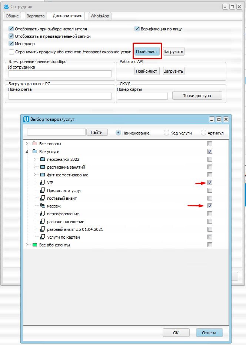
Task: Enable Ограничить продажу абонементов checkbox
Action: [11, 52]
